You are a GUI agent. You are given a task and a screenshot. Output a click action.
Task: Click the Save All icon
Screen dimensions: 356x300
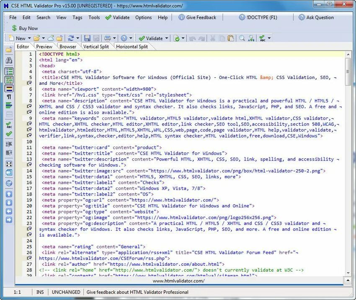pos(96,38)
